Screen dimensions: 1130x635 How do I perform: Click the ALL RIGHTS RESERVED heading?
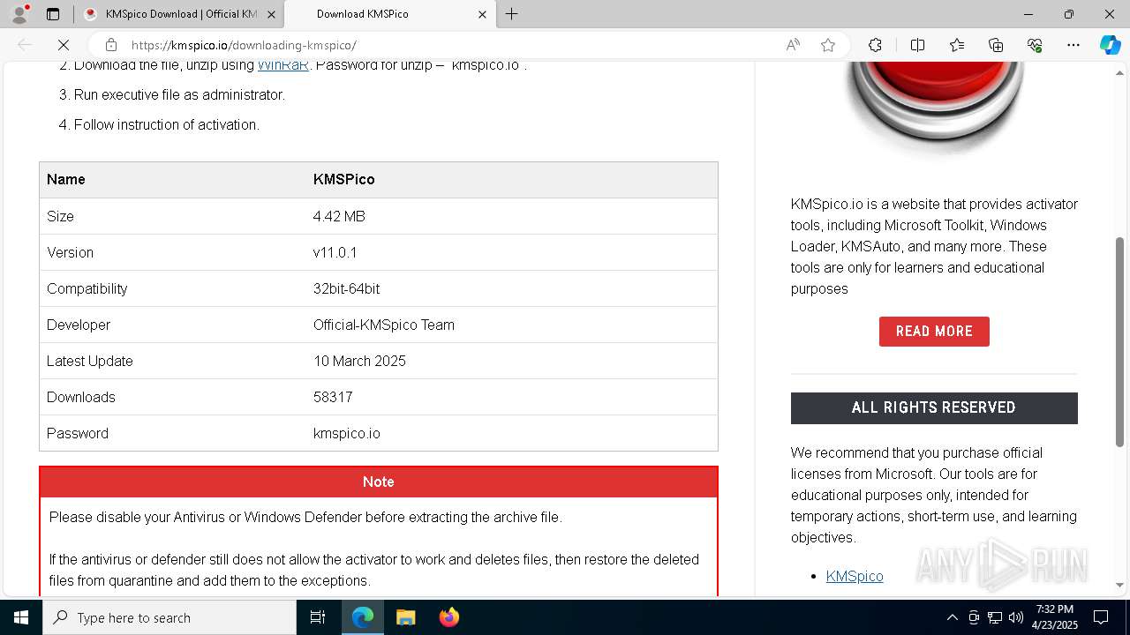click(934, 407)
